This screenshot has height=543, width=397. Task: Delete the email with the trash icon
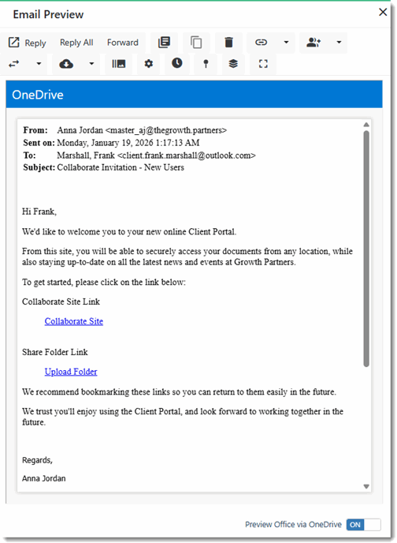click(228, 43)
